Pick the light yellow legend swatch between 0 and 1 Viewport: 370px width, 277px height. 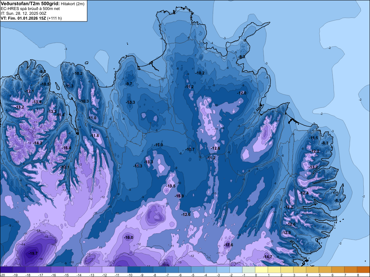262,270
